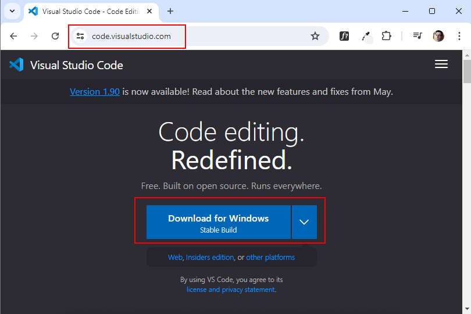Click the Visual Studio Code header title
Image resolution: width=471 pixels, height=314 pixels.
[x=77, y=65]
